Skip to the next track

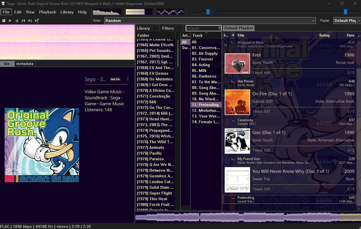(30, 21)
